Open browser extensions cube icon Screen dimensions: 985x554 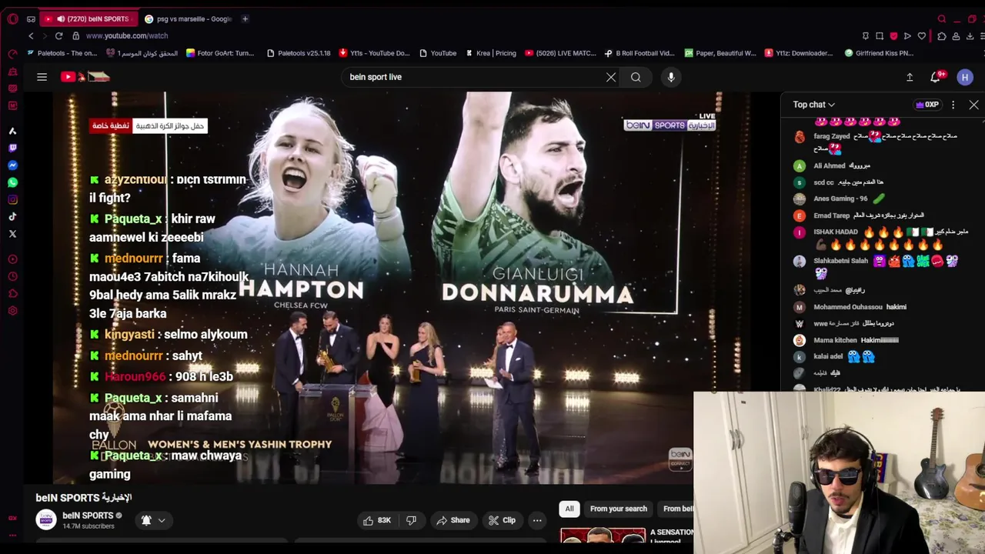942,36
